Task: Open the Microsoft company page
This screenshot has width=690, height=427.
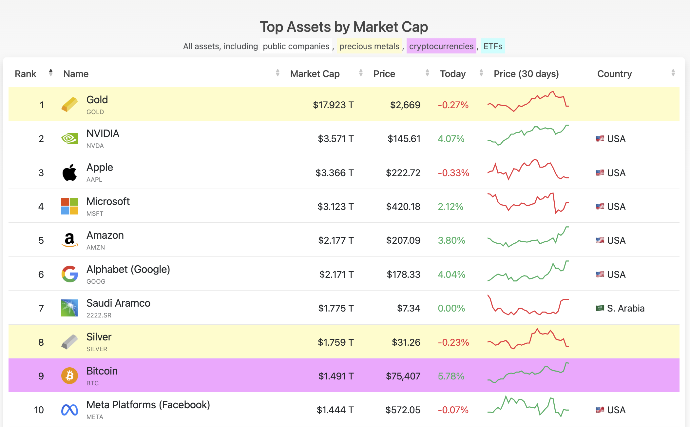Action: [x=108, y=201]
